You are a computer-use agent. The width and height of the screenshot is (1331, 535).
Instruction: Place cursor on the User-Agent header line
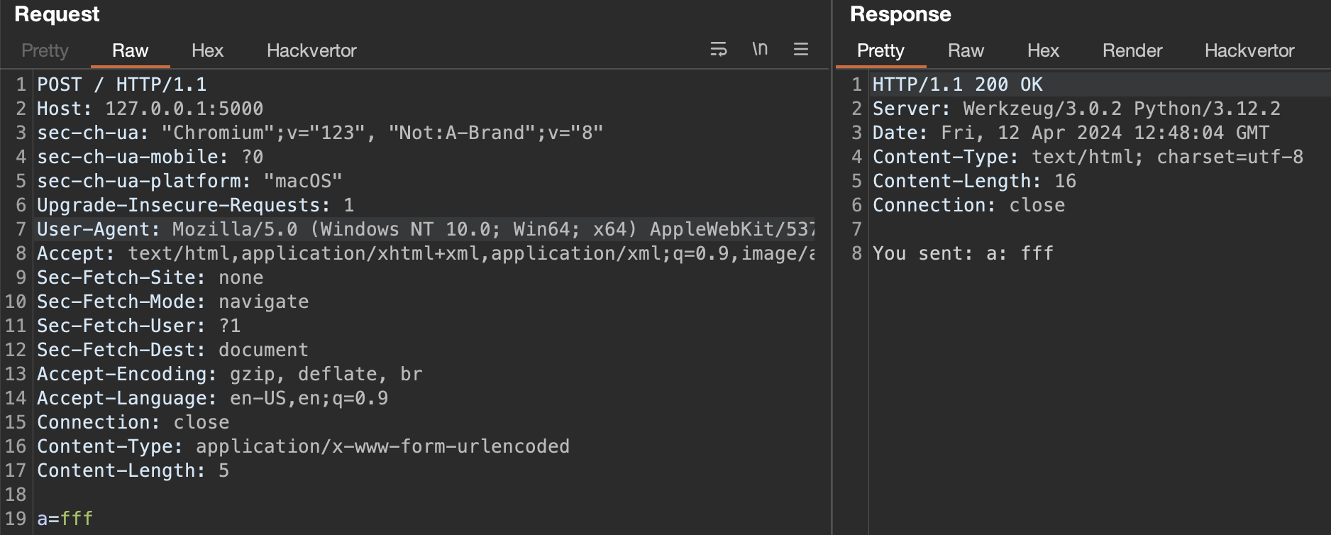(426, 229)
